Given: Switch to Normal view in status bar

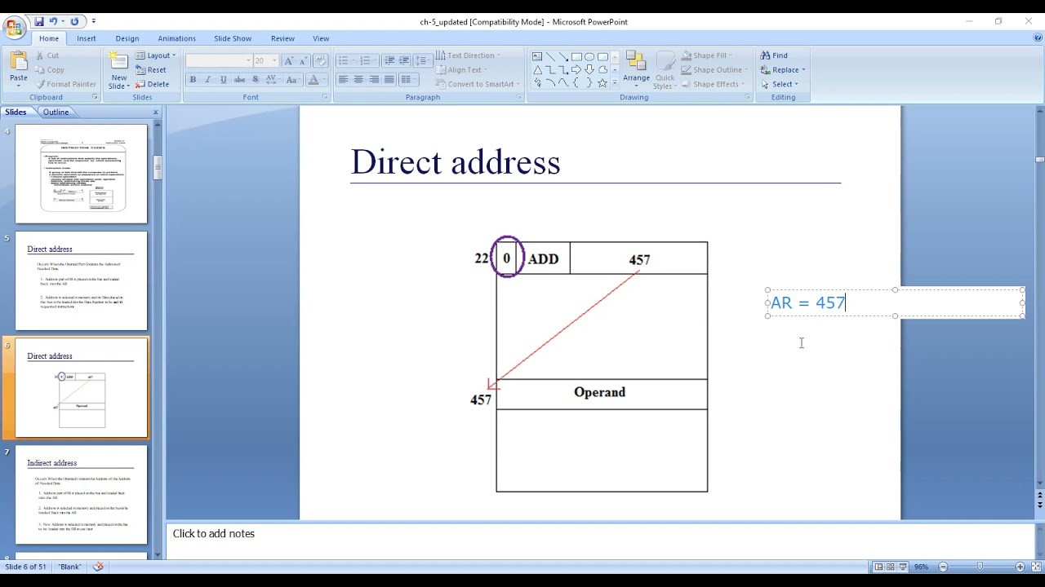Looking at the screenshot, I should (x=878, y=567).
